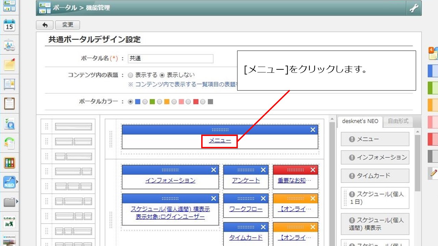The image size is (438, 246).
Task: Select the two equal columns layout row
Action: (x=74, y=141)
